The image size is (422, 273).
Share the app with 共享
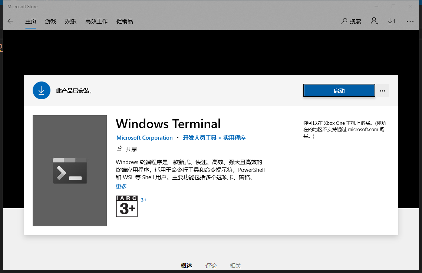[x=127, y=149]
